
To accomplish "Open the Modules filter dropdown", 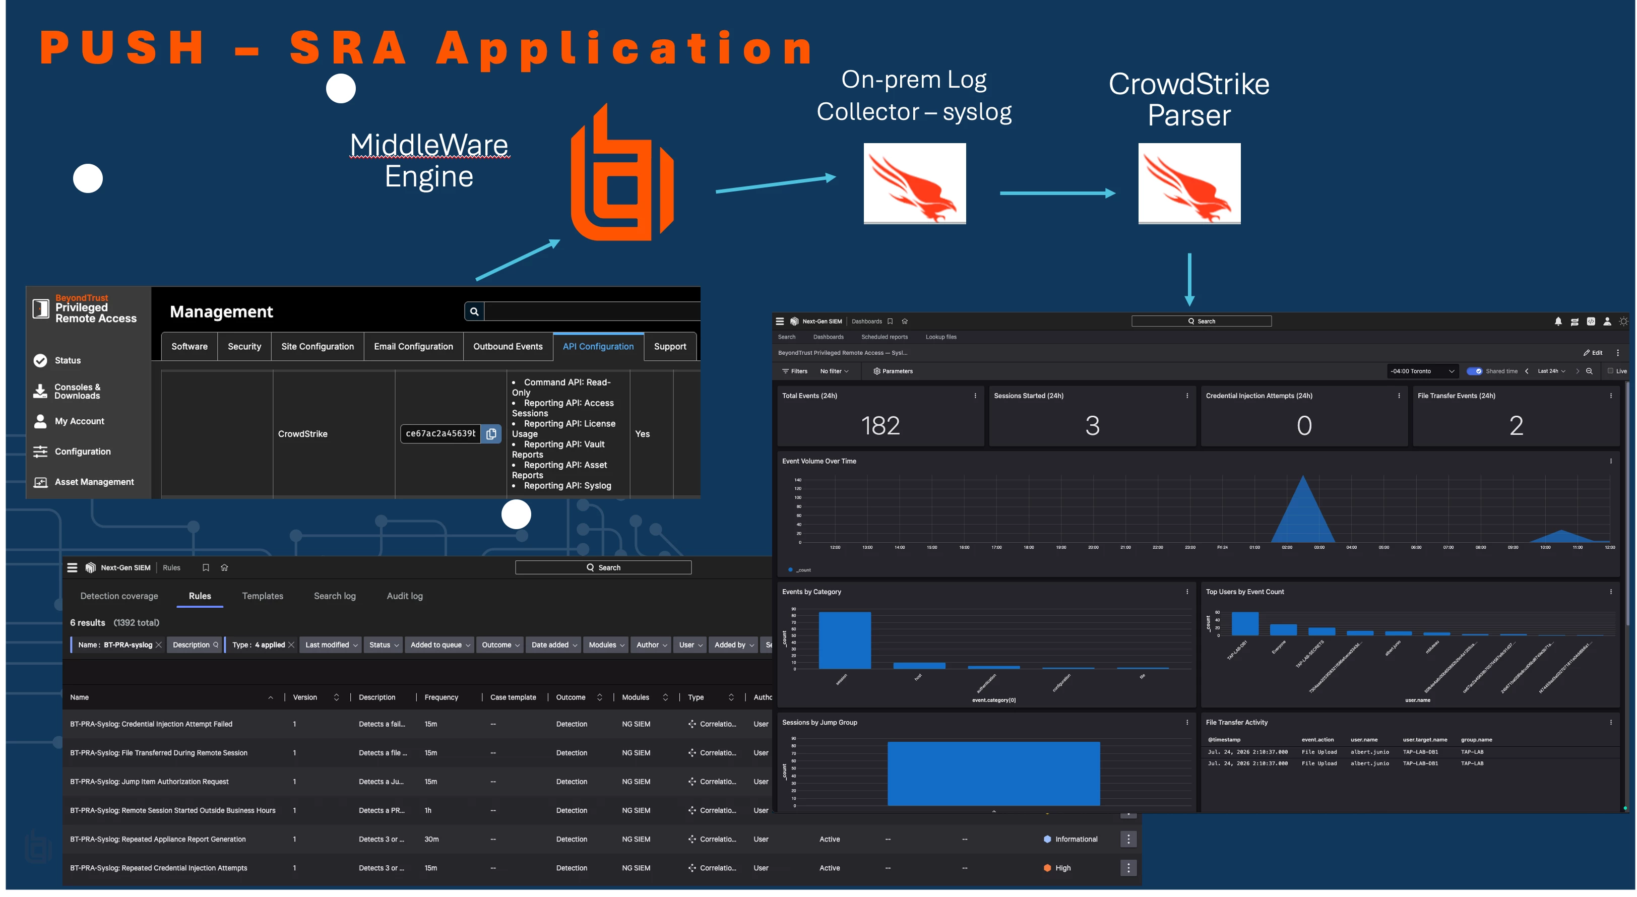I will coord(606,645).
